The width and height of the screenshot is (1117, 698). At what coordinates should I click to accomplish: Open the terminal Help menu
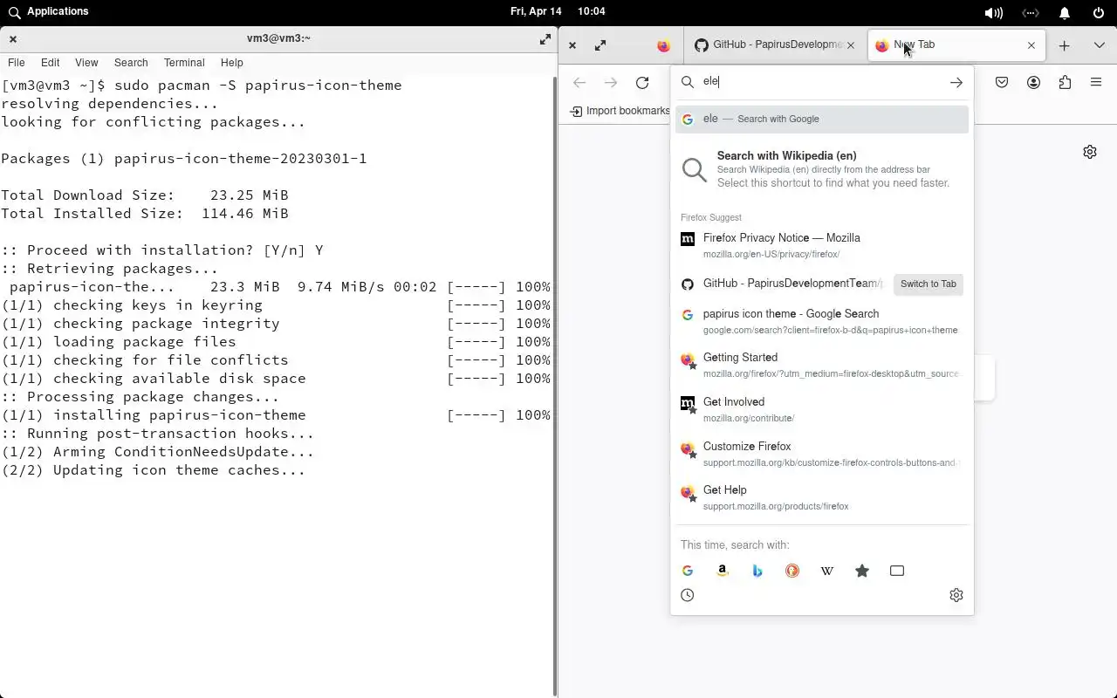[x=231, y=63]
